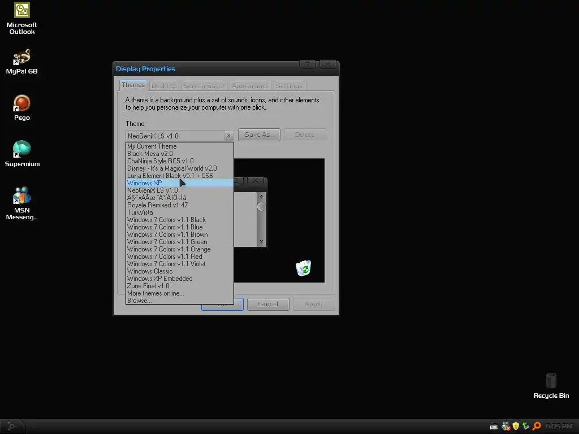Close the Display Properties dialog

pyautogui.click(x=328, y=64)
